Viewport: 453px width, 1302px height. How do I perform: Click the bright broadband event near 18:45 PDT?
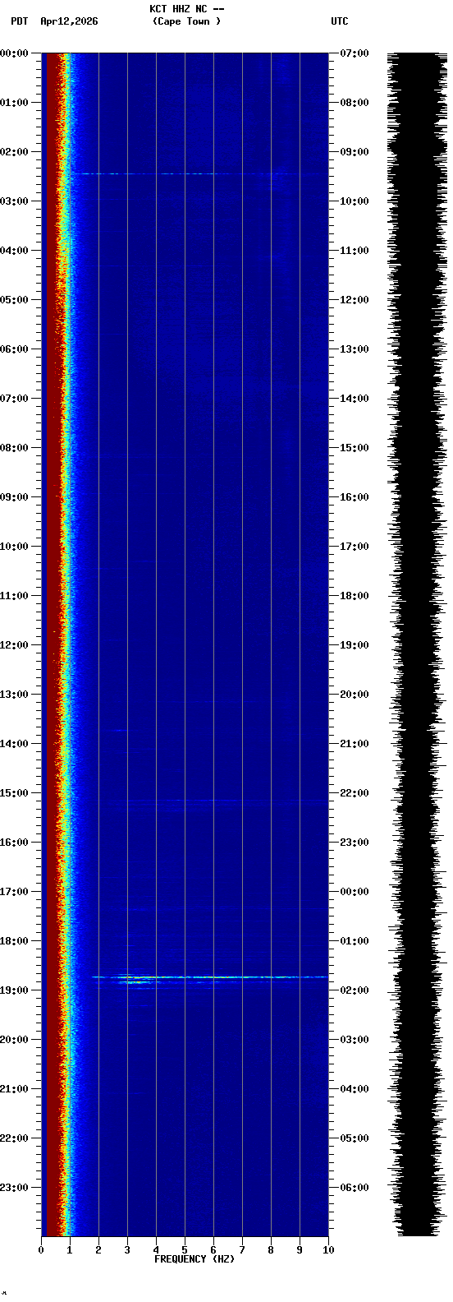click(x=209, y=977)
